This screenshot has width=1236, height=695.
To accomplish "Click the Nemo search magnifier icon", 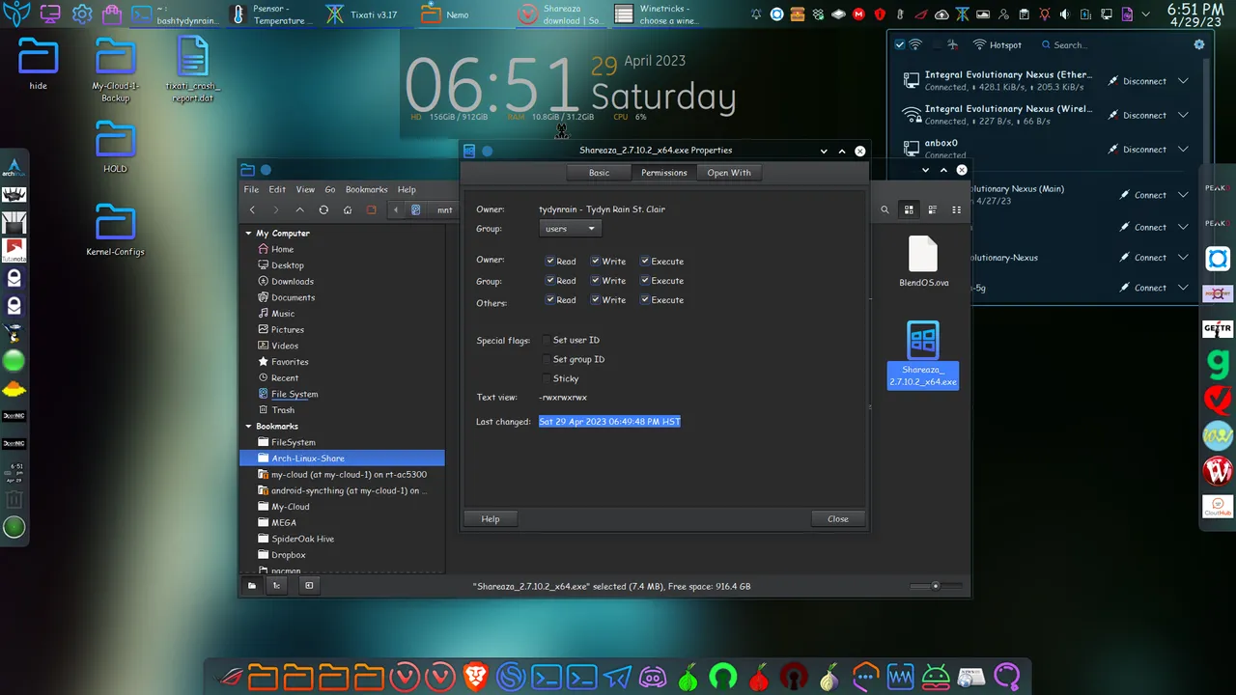I will [x=885, y=209].
